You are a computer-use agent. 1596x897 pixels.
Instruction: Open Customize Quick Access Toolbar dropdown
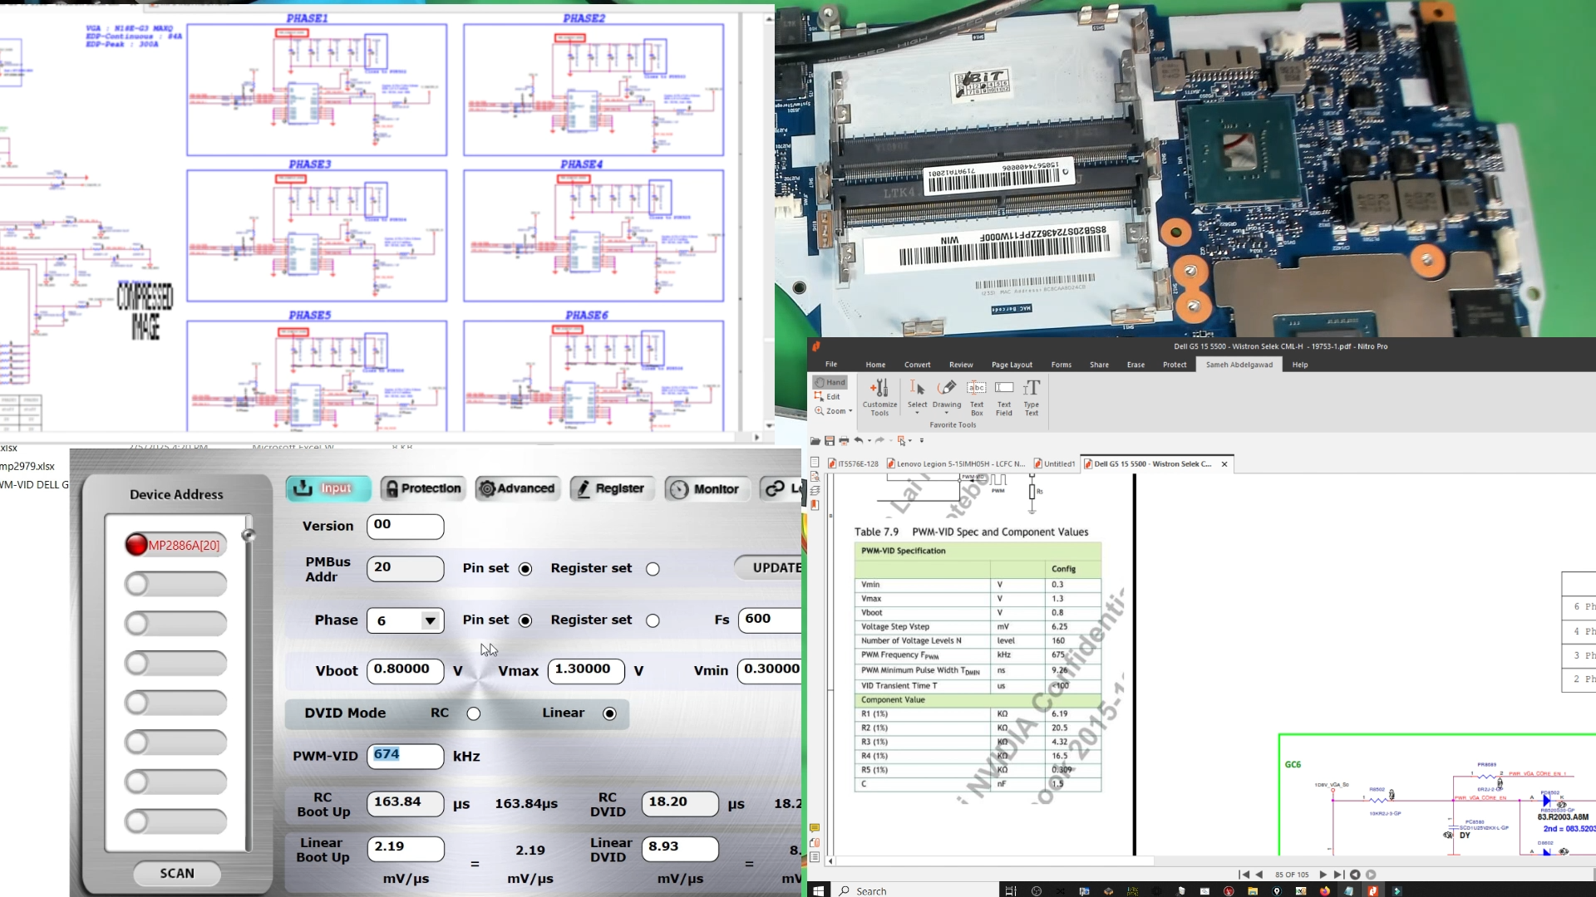(x=922, y=441)
